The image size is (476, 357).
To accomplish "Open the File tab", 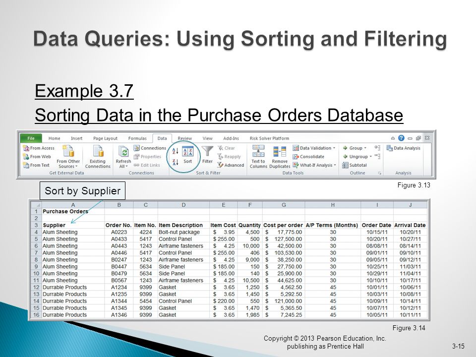I will (31, 138).
